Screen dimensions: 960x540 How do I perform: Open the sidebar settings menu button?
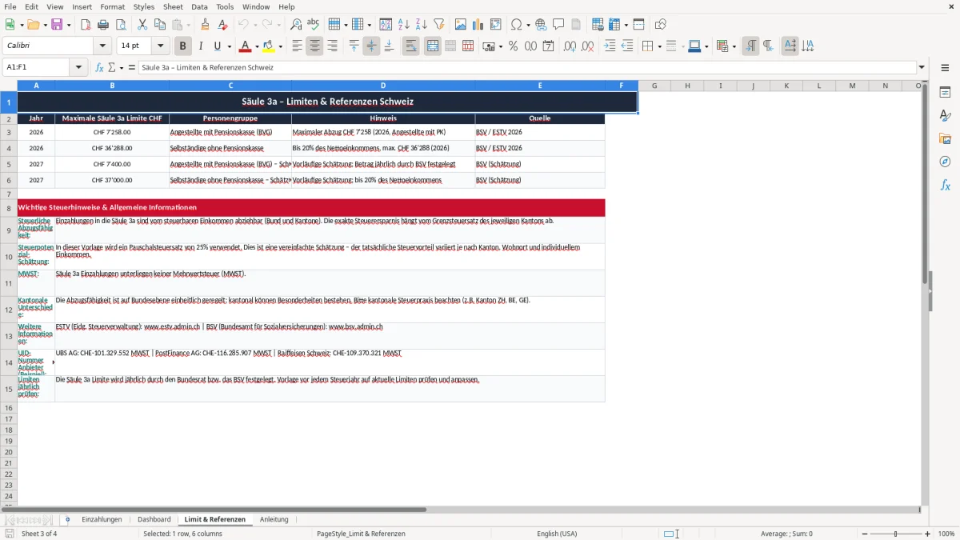click(945, 67)
